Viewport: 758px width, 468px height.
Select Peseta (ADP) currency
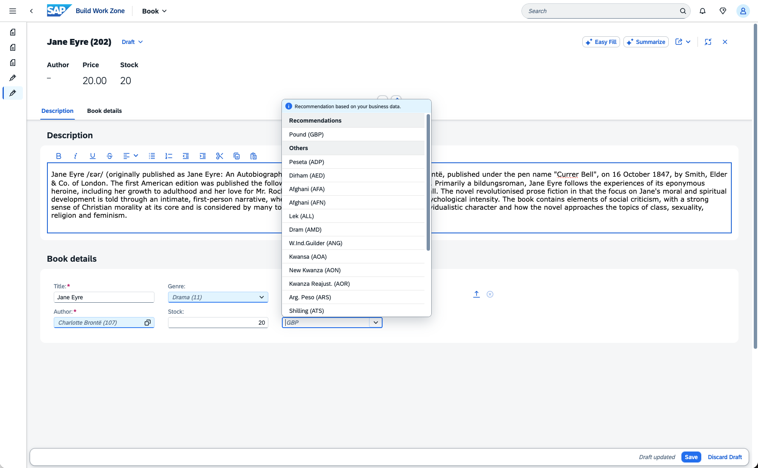(x=353, y=162)
